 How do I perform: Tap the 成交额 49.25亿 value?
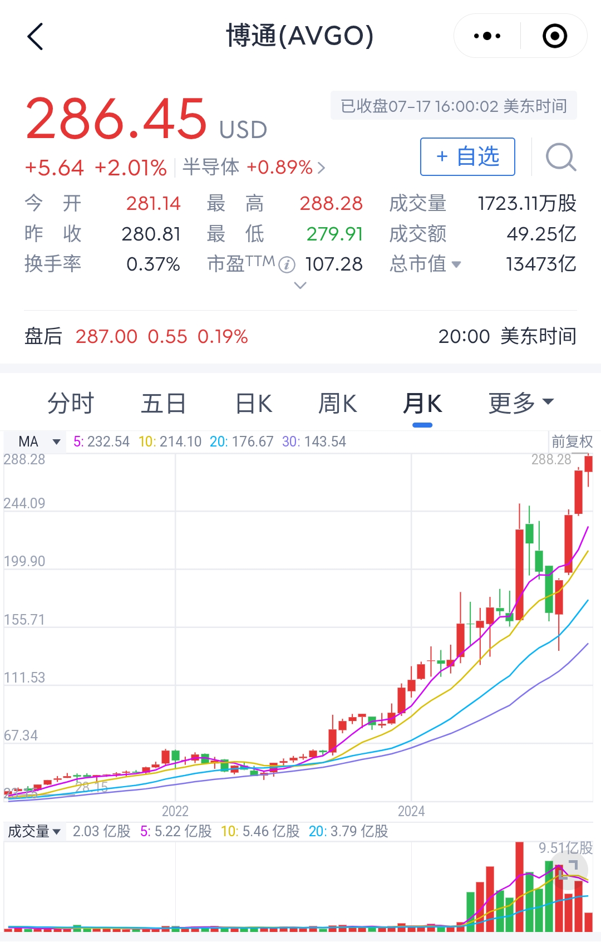pyautogui.click(x=541, y=234)
